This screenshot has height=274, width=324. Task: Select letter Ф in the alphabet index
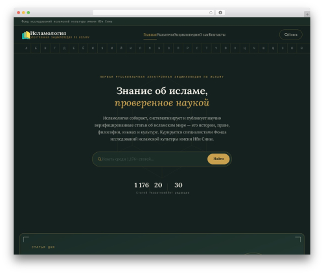[x=226, y=48]
